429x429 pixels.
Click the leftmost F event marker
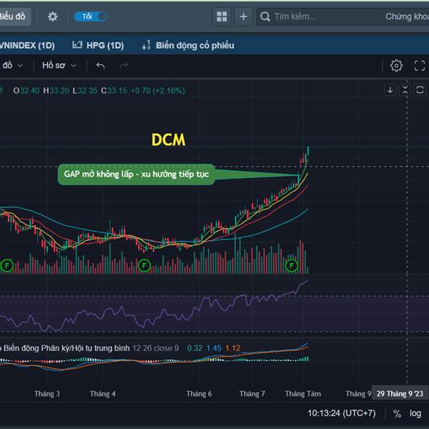point(7,265)
